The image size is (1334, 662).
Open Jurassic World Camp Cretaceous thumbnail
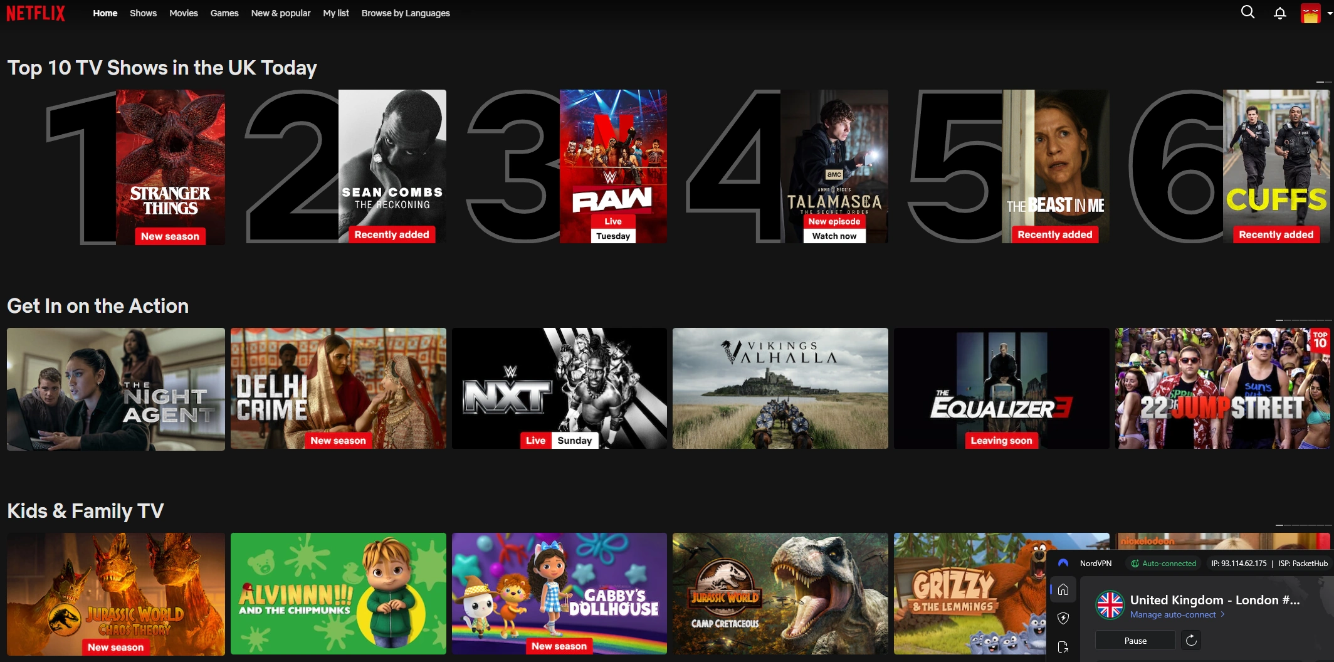780,594
